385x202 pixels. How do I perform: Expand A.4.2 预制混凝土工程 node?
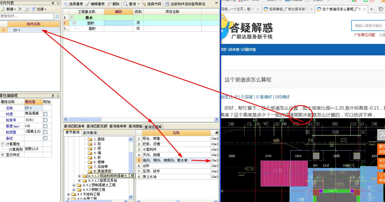pyautogui.click(x=74, y=185)
